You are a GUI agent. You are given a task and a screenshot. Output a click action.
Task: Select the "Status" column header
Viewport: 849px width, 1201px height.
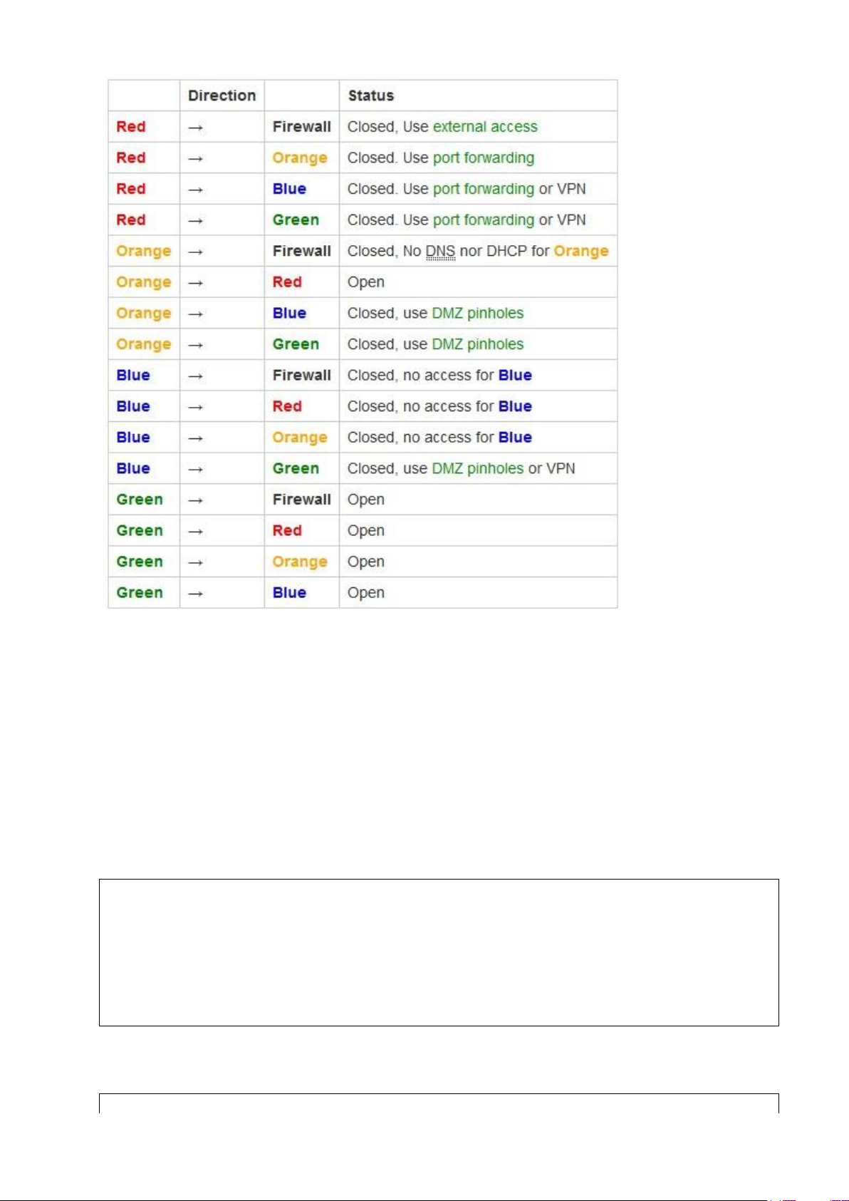(x=370, y=96)
